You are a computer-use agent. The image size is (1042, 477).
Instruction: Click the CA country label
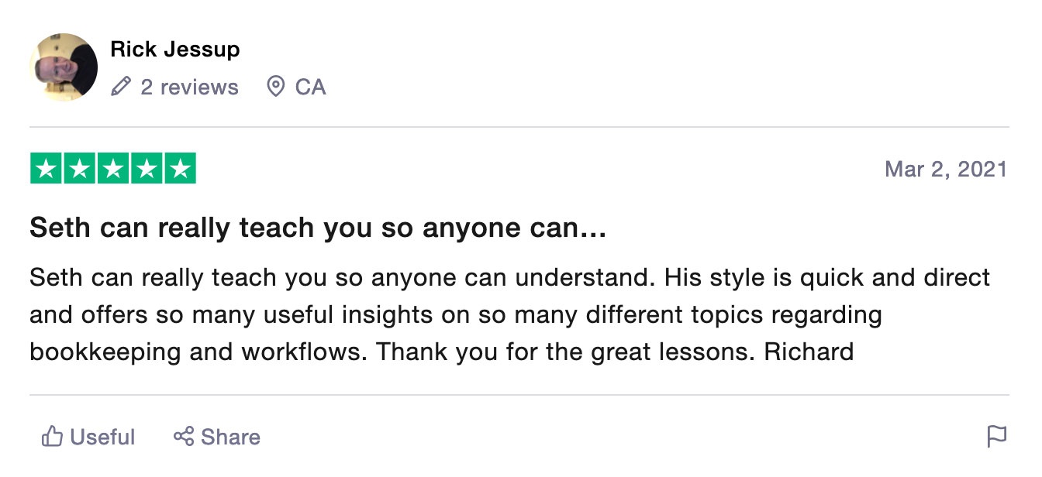click(x=310, y=87)
